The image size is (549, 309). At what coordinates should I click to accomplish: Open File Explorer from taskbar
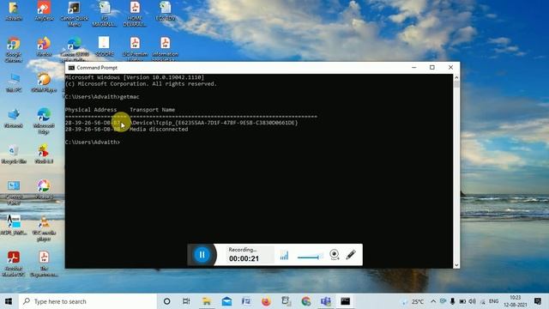207,301
